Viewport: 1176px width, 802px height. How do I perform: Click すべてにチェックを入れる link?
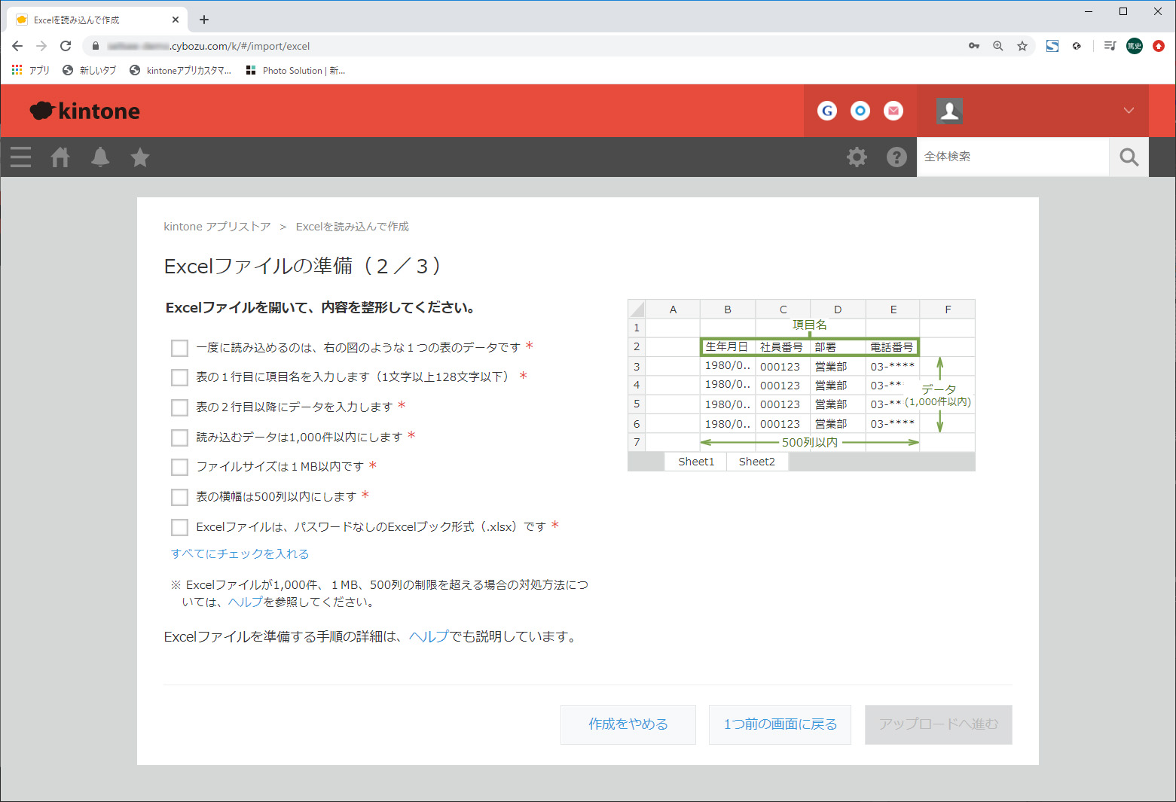tap(240, 553)
